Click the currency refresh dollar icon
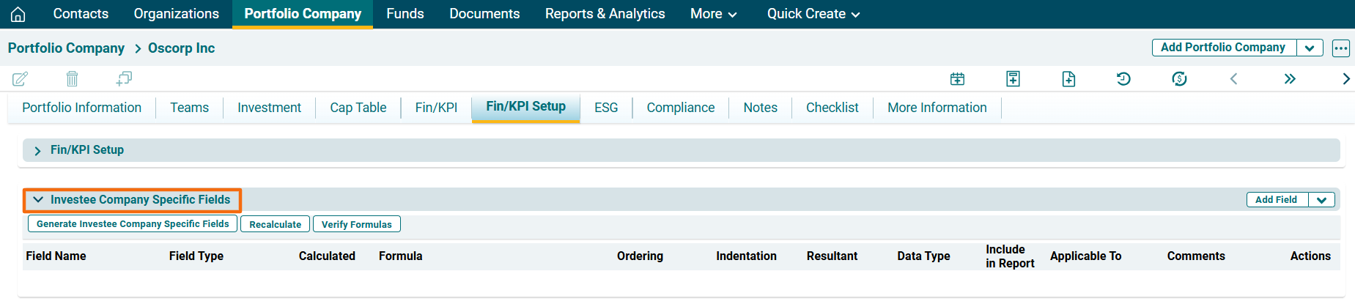Image resolution: width=1355 pixels, height=304 pixels. point(1179,78)
